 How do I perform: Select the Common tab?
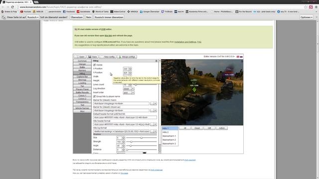point(82,61)
